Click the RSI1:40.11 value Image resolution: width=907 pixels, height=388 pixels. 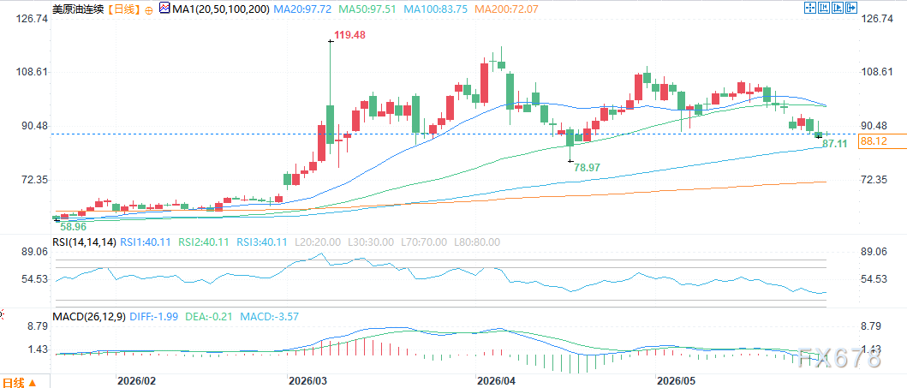[x=145, y=242]
